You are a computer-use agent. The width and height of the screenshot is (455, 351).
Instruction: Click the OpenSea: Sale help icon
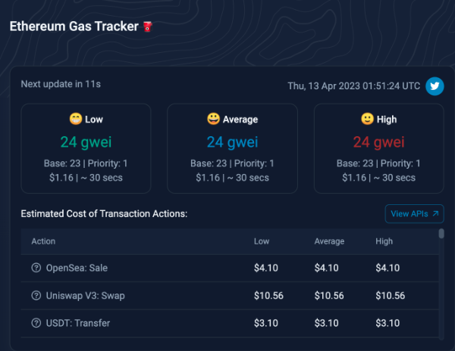pyautogui.click(x=36, y=268)
